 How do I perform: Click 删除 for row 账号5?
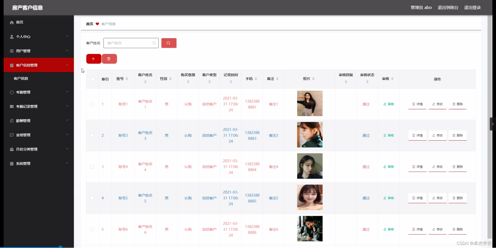pos(458,198)
